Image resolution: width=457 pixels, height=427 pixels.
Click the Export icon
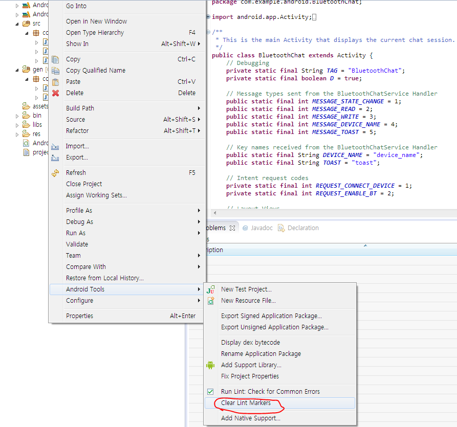click(x=55, y=158)
